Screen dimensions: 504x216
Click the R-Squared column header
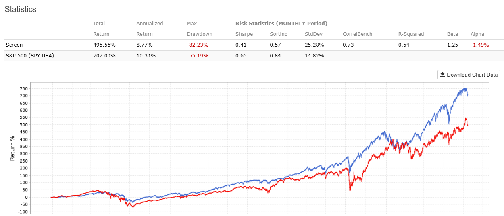[x=411, y=34]
